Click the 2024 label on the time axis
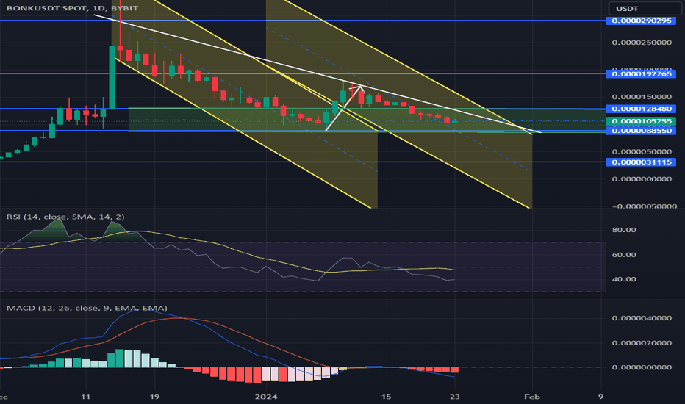 pyautogui.click(x=266, y=397)
